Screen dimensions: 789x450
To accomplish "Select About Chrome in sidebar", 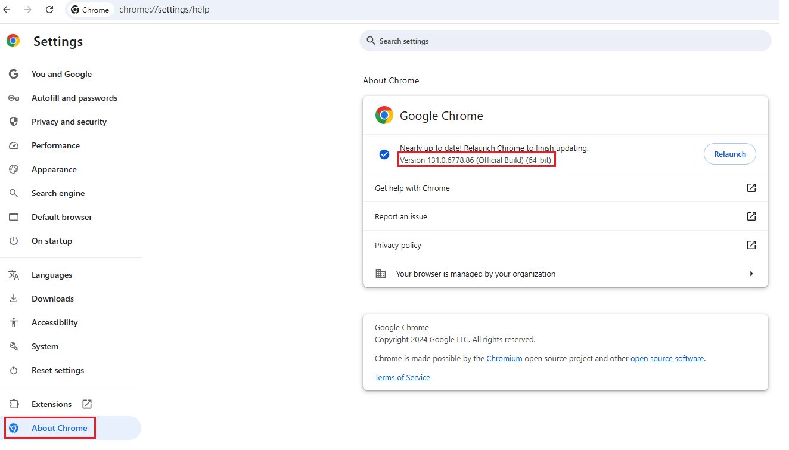I will tap(59, 428).
